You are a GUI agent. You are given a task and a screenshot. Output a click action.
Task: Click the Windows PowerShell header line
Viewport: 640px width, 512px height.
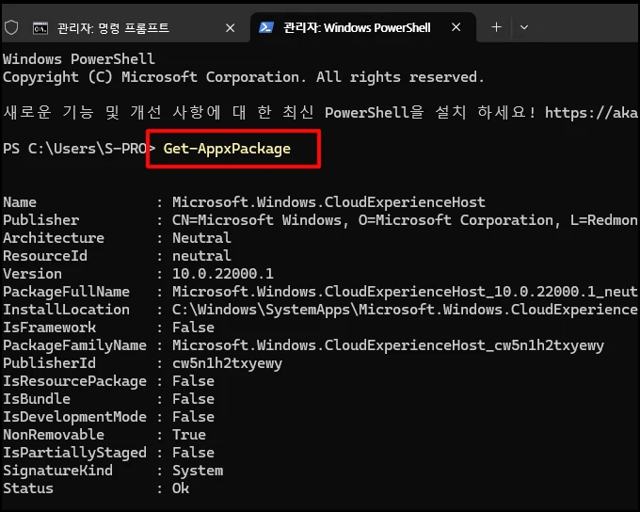[x=79, y=59]
